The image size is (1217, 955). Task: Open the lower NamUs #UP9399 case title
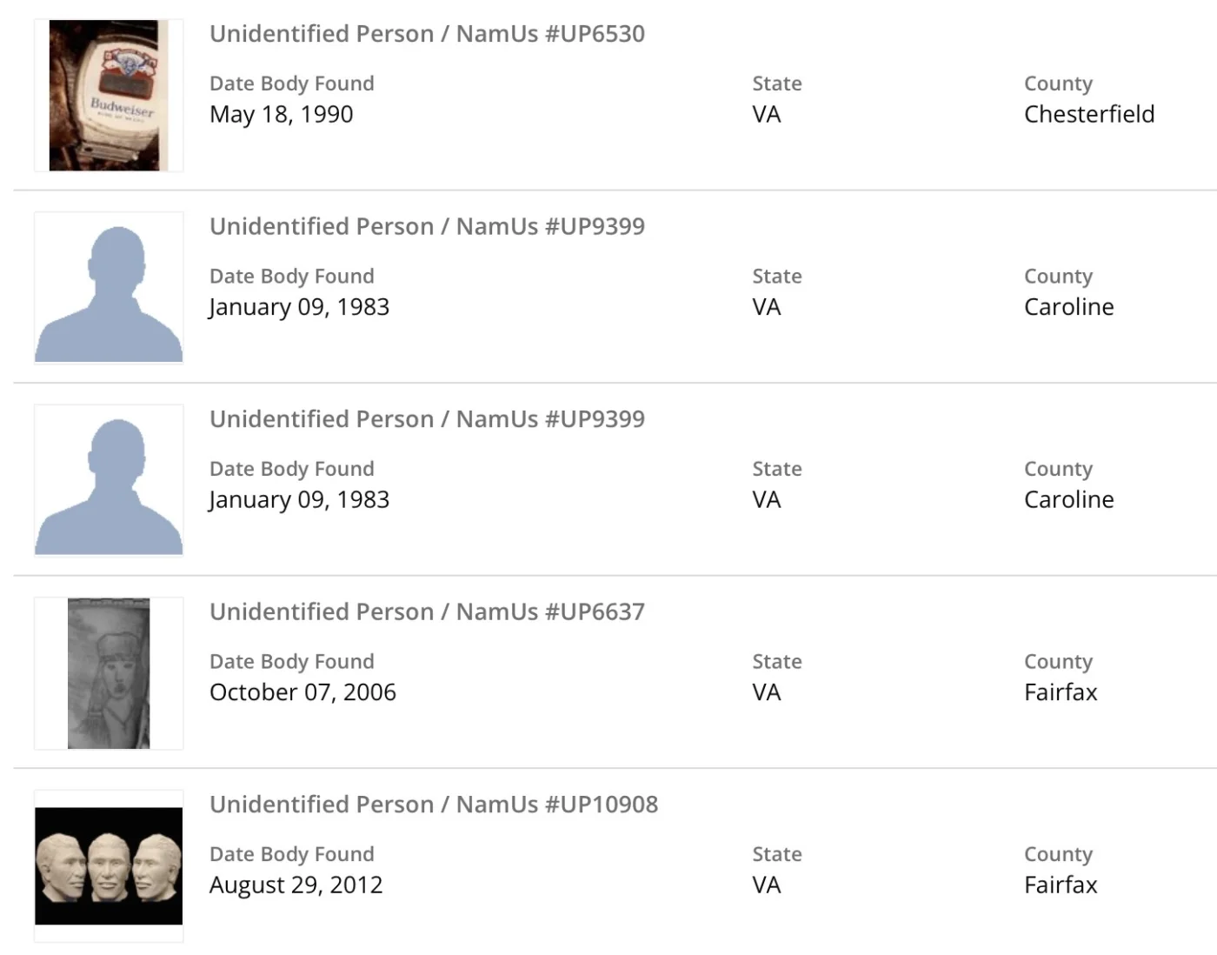(427, 419)
